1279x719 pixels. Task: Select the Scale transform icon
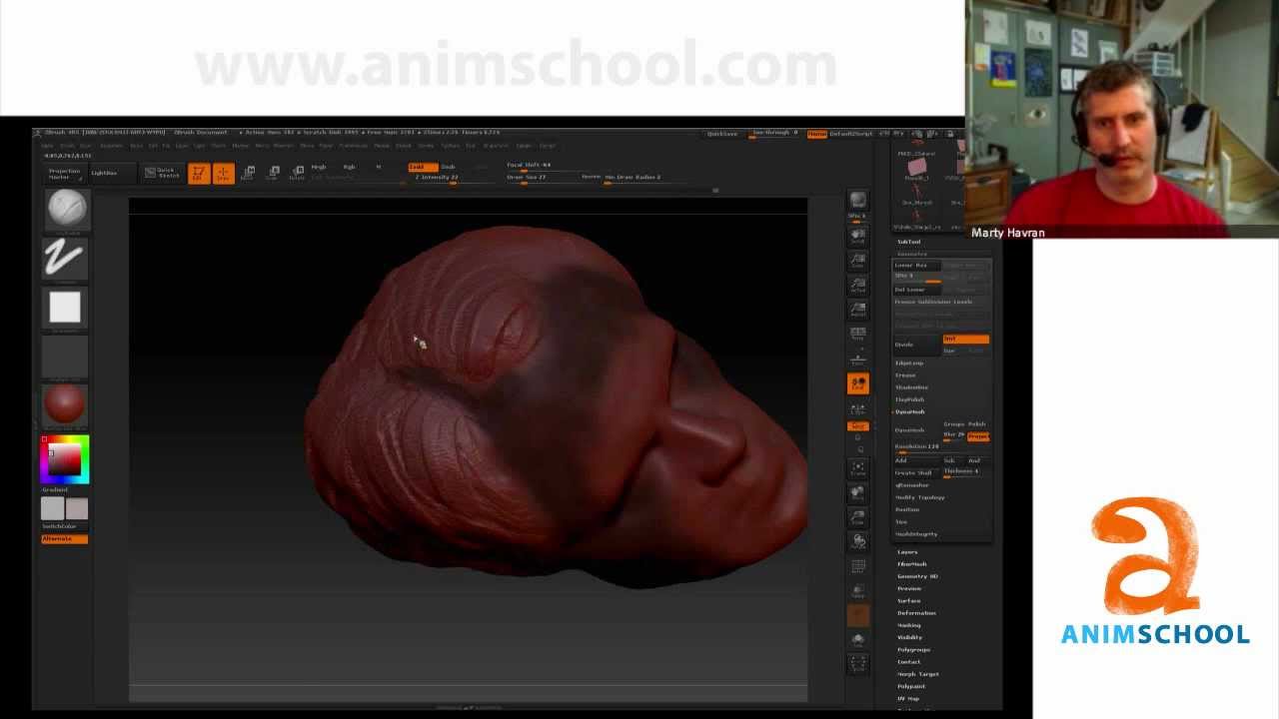click(x=272, y=174)
